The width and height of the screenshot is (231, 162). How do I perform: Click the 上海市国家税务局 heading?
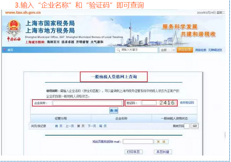(50, 23)
